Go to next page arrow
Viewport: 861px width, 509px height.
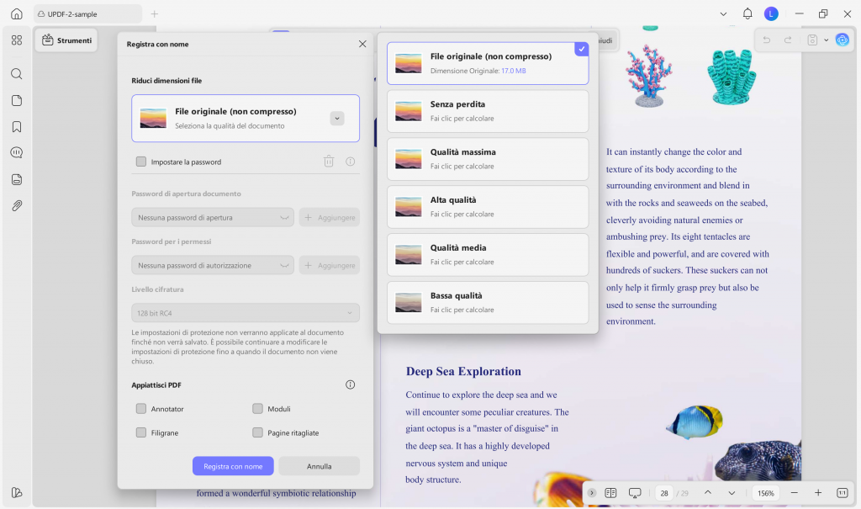pos(732,493)
